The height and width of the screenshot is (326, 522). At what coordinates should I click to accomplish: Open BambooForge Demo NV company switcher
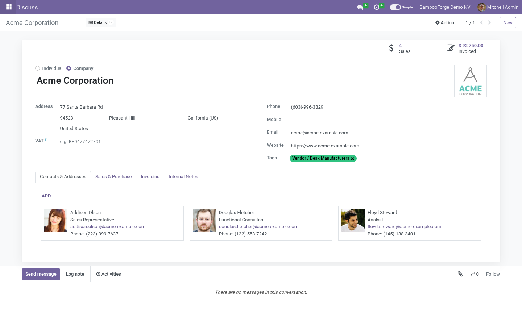[x=445, y=7]
